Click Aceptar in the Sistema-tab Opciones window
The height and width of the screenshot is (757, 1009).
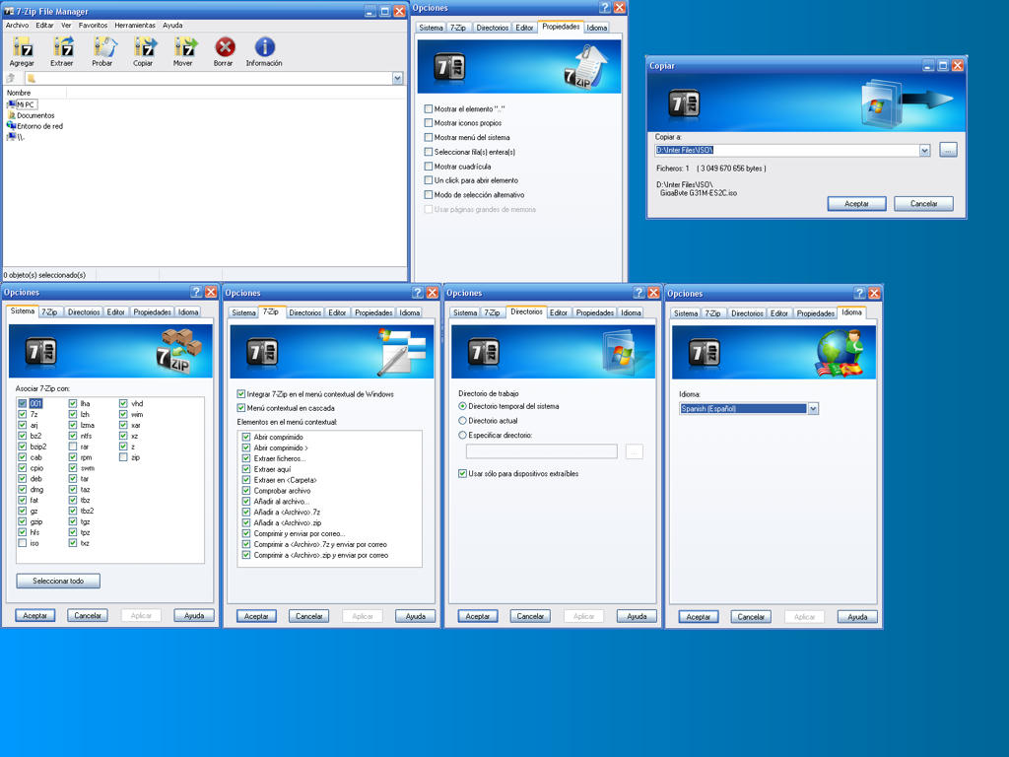tap(34, 615)
